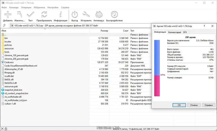Click the snapshot_blob.bin file icon
Image resolution: width=217 pixels, height=131 pixels.
(3, 90)
